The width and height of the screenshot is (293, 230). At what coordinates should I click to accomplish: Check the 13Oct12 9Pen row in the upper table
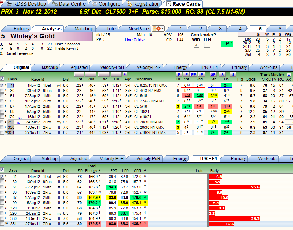click(2, 91)
